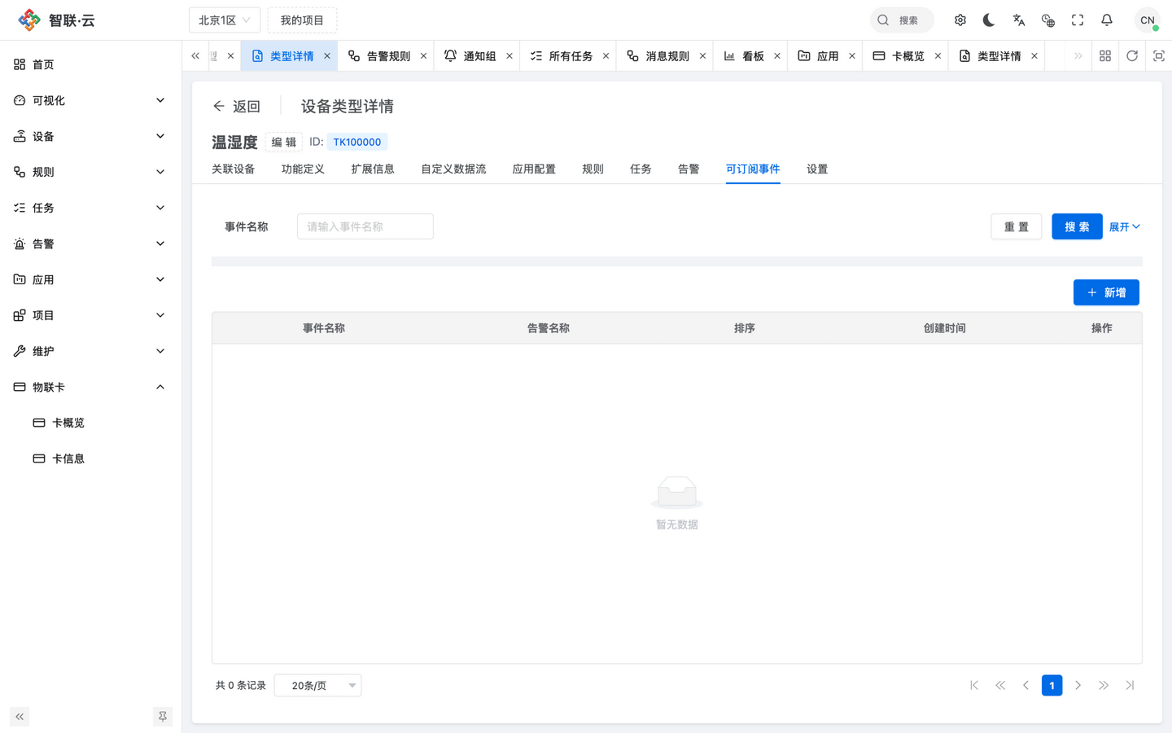Add a new event with 新增

tap(1106, 292)
